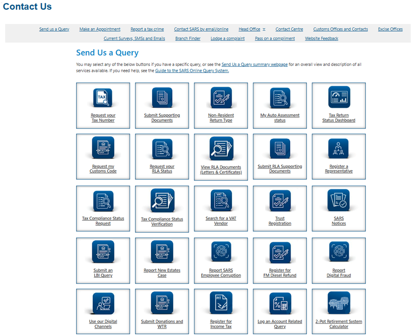Open the Tax Compliance Status Verification icon
This screenshot has width=414, height=335.
pyautogui.click(x=162, y=200)
